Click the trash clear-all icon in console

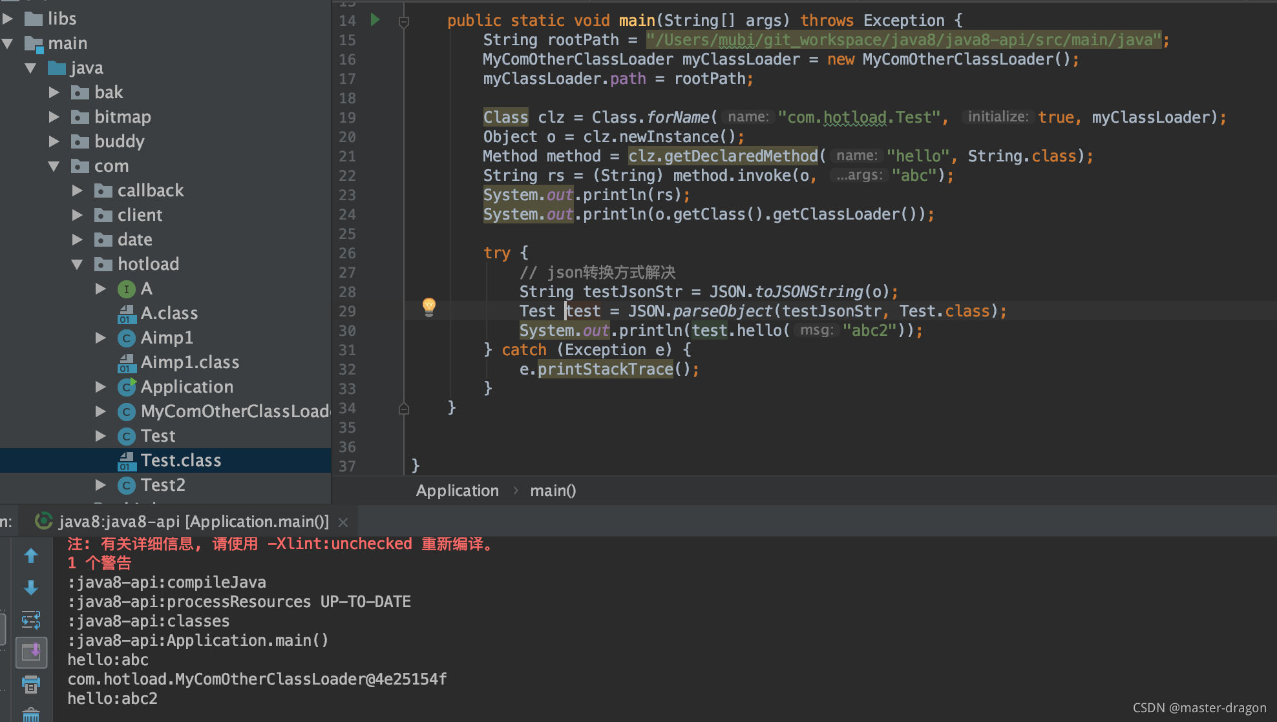click(x=30, y=714)
